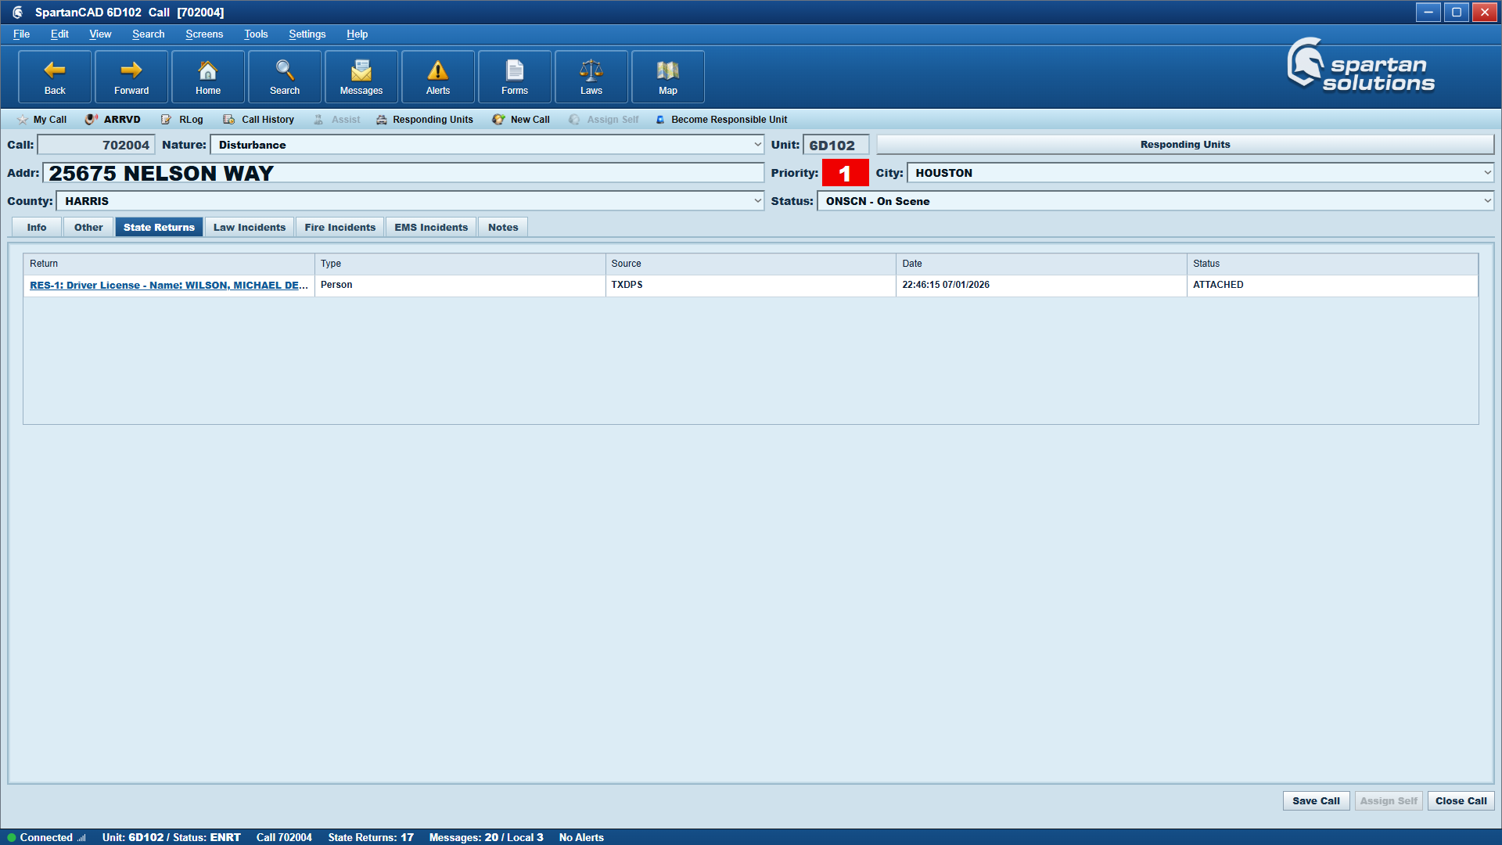Click the bottom Assign Self button
The height and width of the screenshot is (845, 1502).
pos(1389,800)
